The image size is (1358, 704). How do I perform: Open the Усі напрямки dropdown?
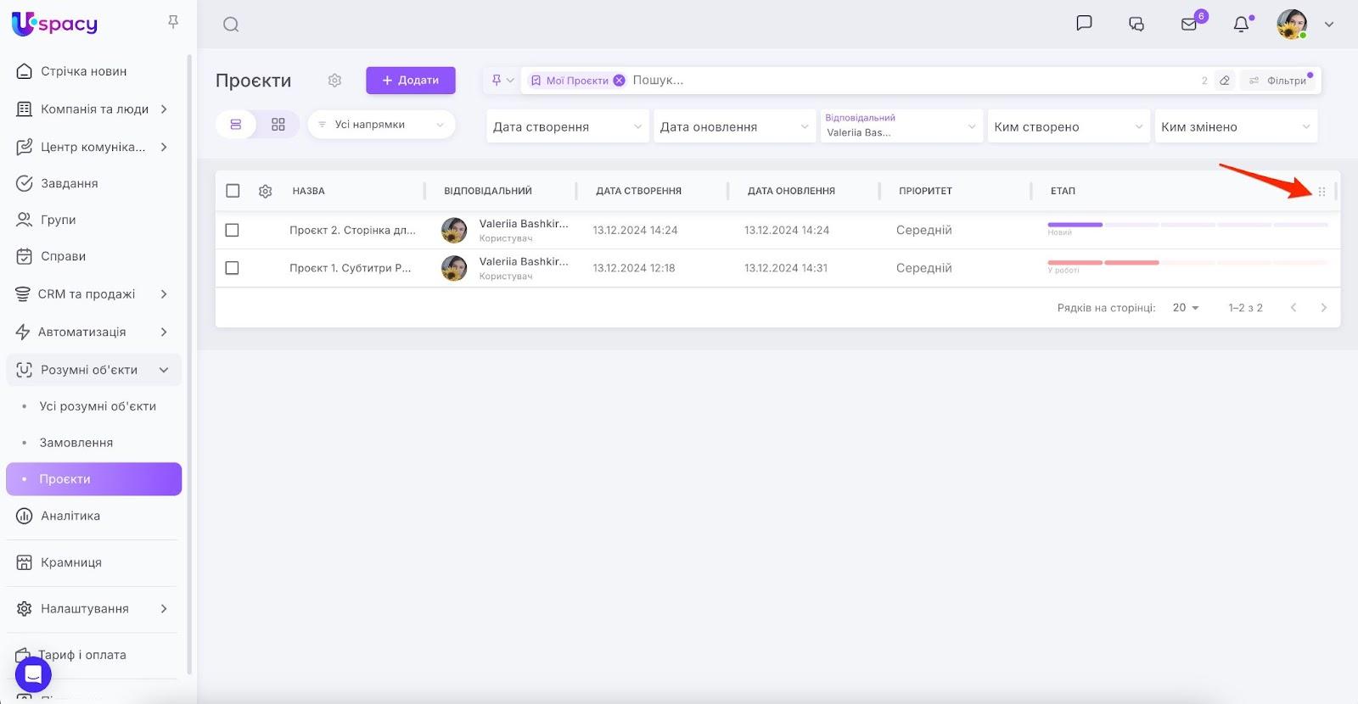tap(381, 125)
